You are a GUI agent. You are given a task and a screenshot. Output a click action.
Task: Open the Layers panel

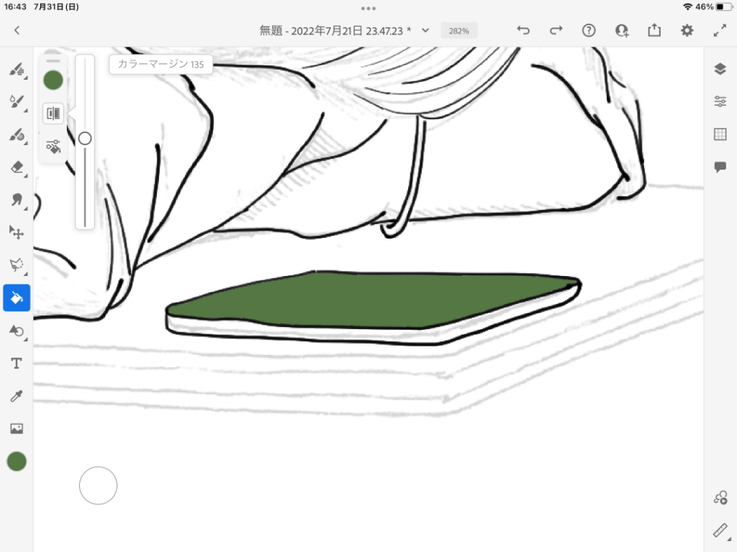720,69
